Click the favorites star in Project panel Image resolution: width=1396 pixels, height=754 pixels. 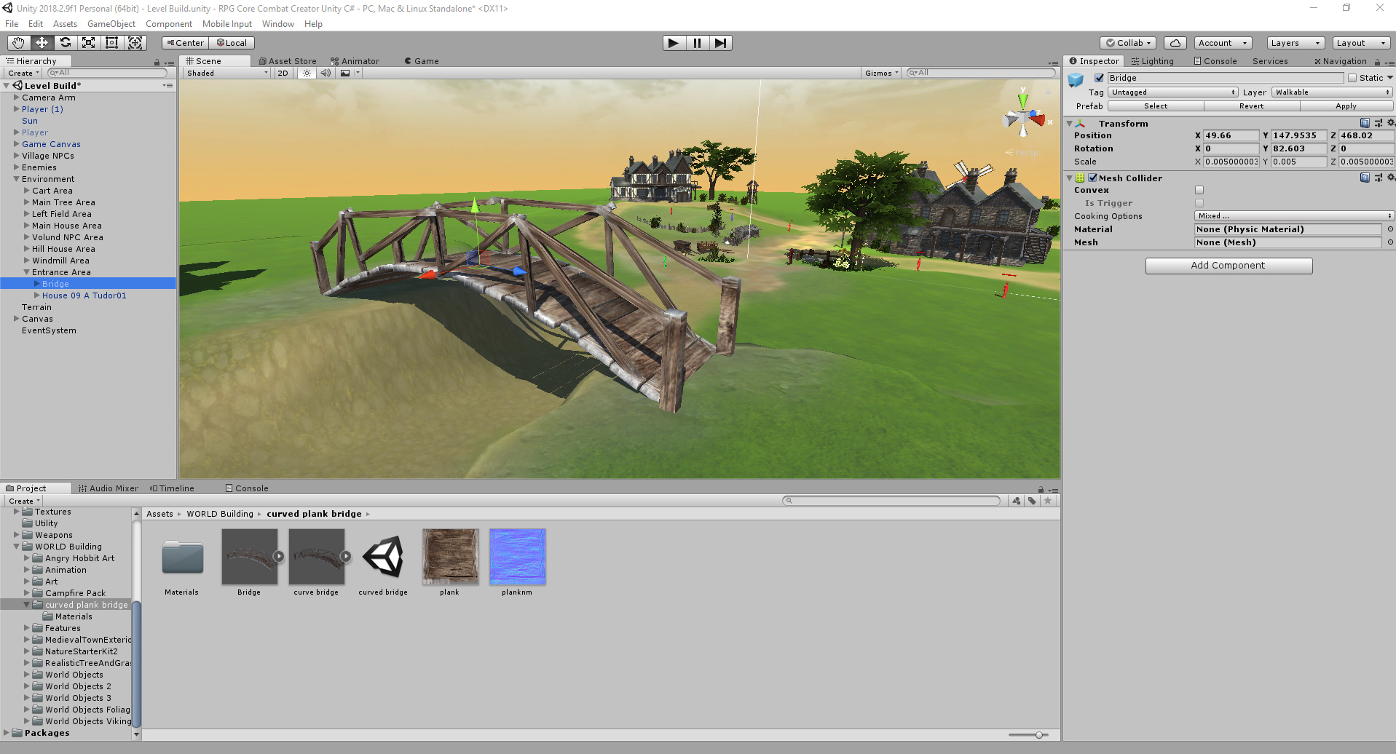pos(1047,501)
